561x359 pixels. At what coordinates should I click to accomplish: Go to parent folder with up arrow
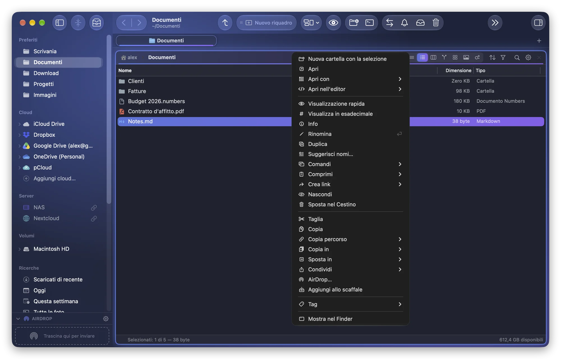tap(225, 23)
